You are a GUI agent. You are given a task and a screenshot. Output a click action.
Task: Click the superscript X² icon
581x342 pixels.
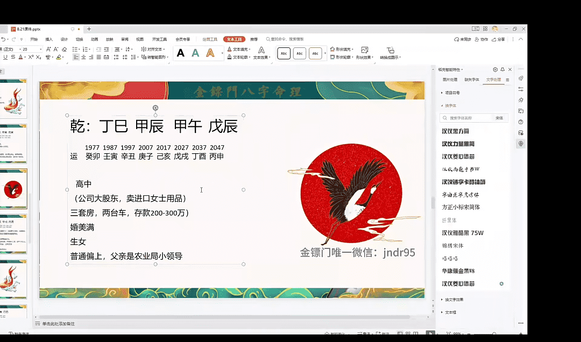point(31,57)
